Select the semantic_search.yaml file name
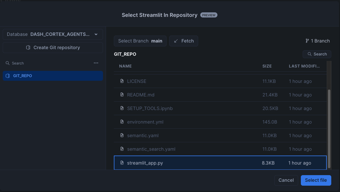 [x=151, y=149]
